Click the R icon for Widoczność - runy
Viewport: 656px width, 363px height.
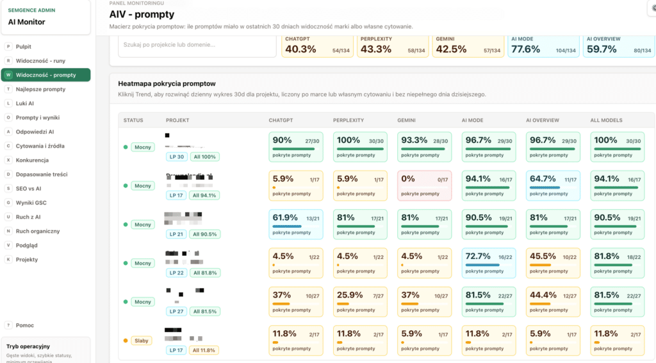coord(8,61)
